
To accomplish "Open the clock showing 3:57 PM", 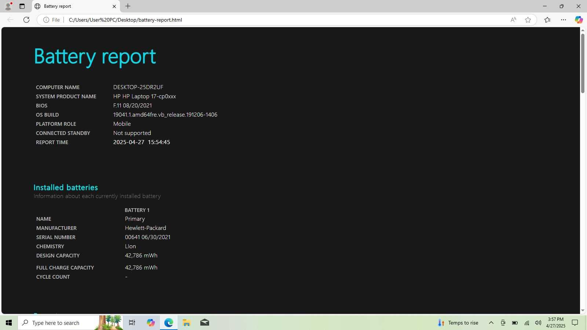I will tap(555, 323).
